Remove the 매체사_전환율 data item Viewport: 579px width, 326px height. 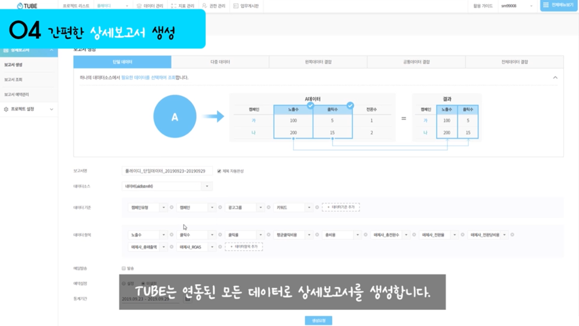462,235
